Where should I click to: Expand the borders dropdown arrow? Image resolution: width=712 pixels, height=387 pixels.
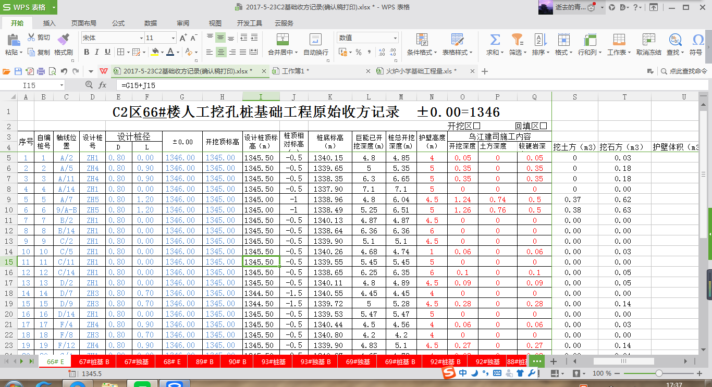(x=128, y=52)
